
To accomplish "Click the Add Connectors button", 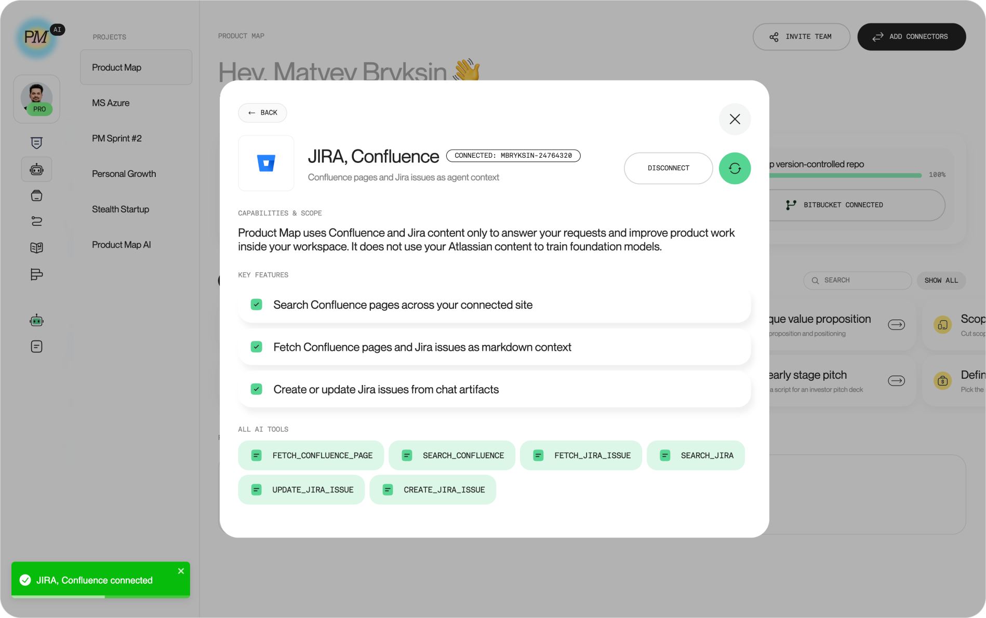I will point(911,37).
